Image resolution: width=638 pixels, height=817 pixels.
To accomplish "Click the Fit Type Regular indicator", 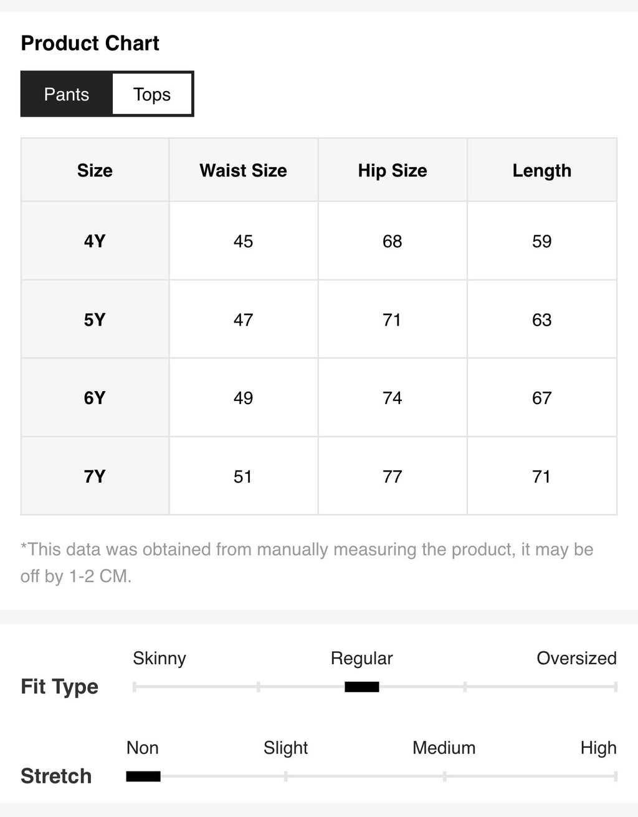I will point(362,687).
